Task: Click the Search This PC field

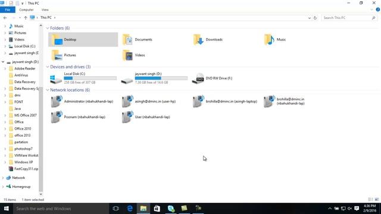Action: coord(349,18)
